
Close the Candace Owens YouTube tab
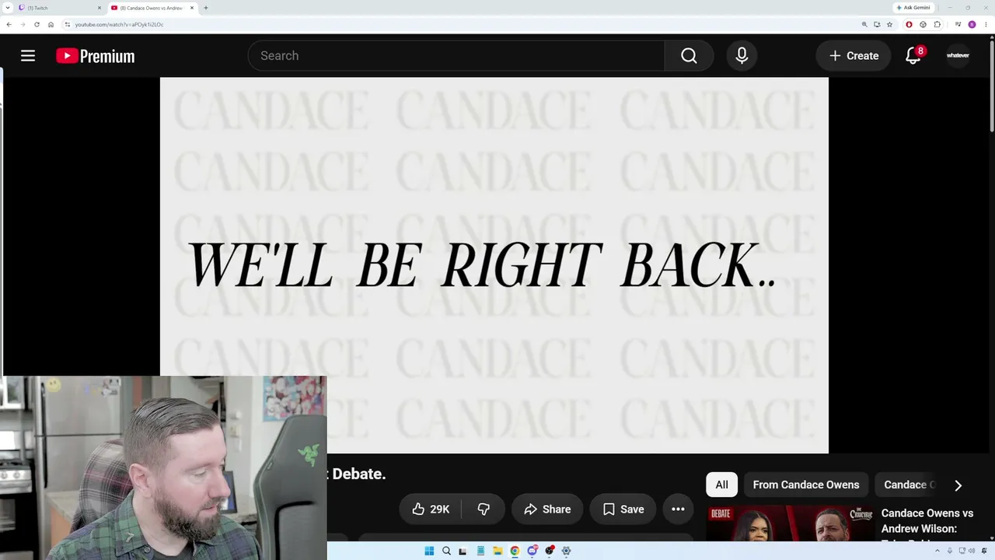(191, 8)
